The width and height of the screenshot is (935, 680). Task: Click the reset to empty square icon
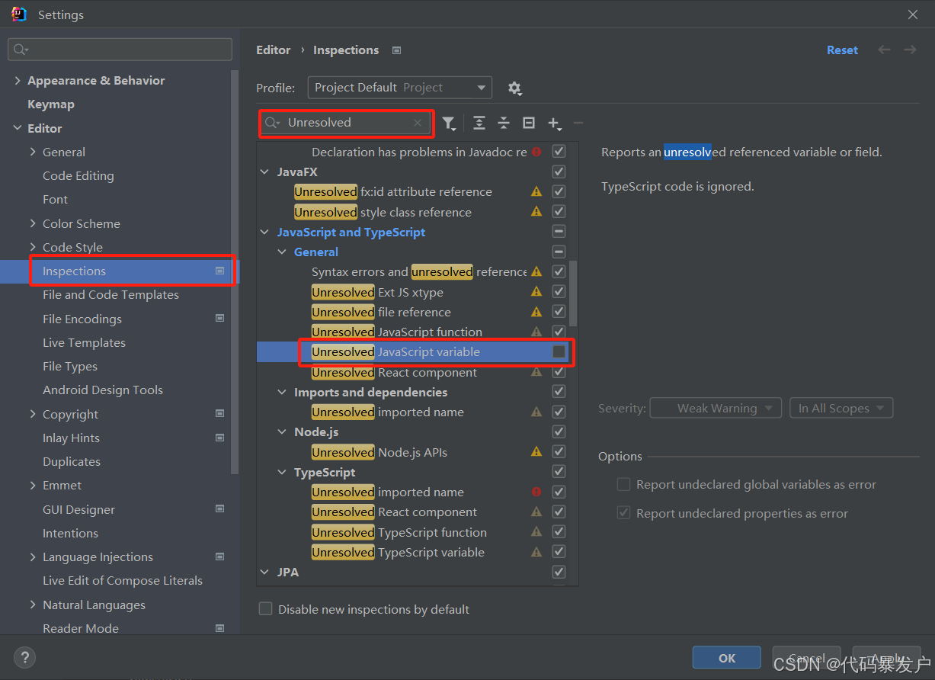point(529,123)
